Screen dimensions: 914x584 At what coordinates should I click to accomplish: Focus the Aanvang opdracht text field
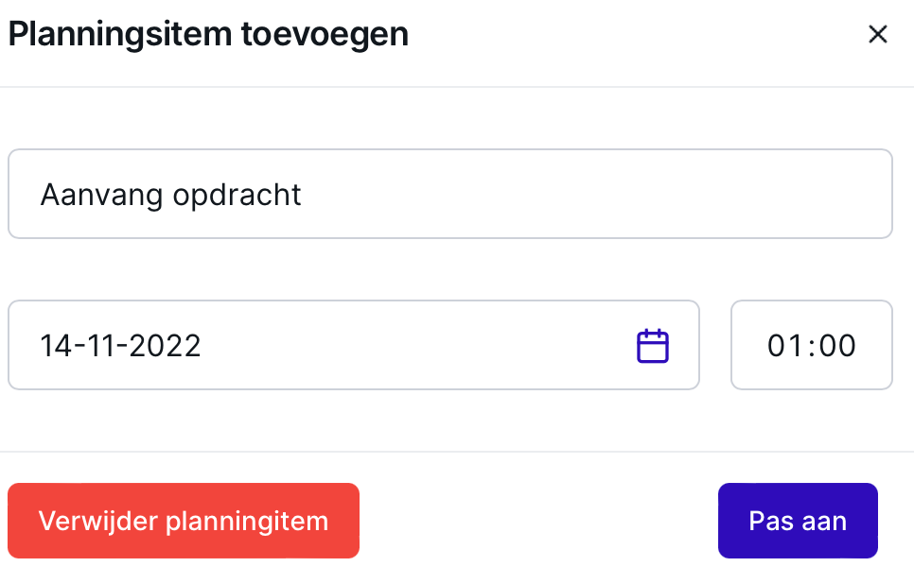click(x=450, y=194)
